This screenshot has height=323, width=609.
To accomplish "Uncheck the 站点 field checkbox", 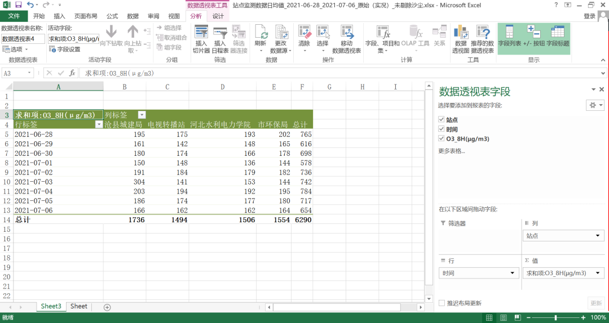I will [441, 119].
